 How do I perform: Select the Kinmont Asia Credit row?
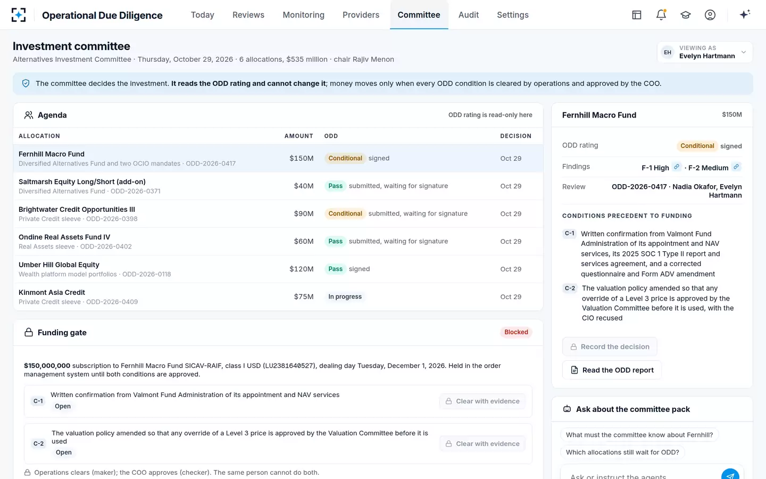coord(278,297)
